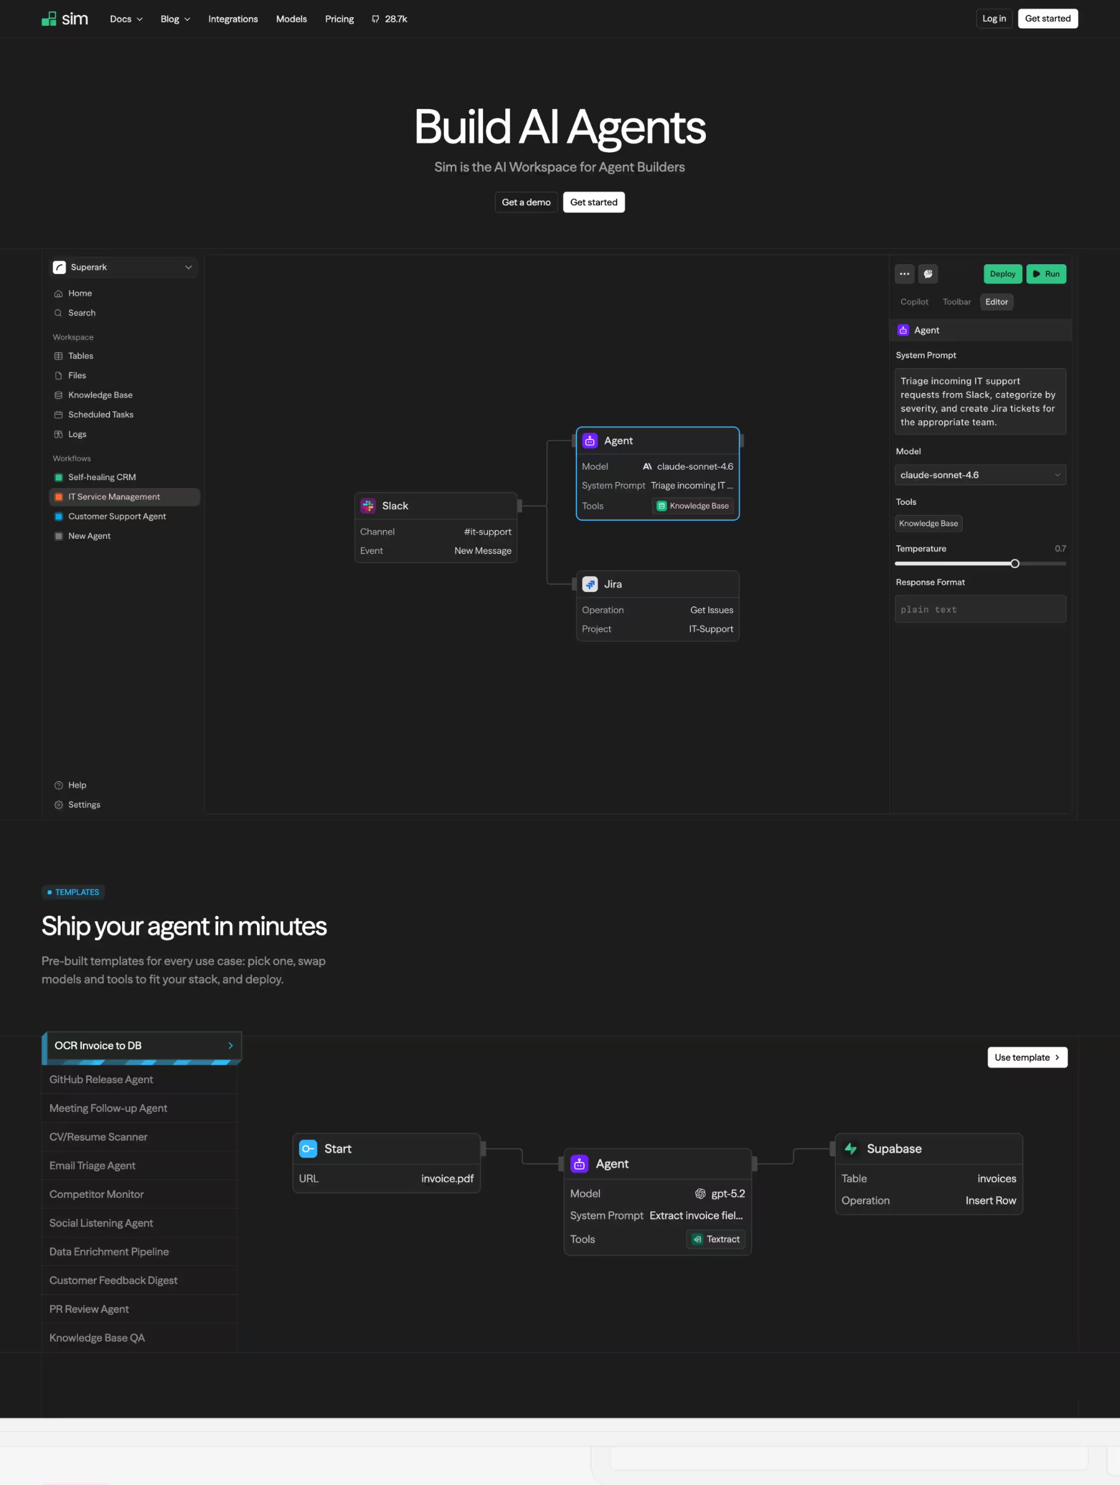Click Get started in the top navigation

[1048, 19]
